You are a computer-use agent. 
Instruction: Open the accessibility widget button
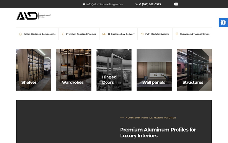tap(223, 23)
